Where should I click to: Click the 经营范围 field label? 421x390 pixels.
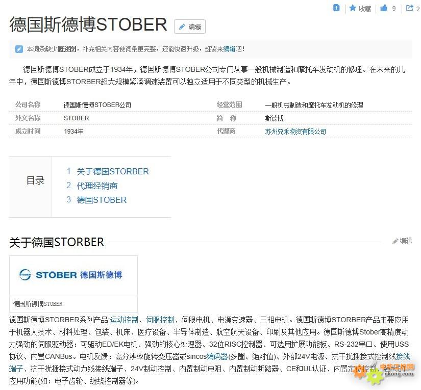click(x=229, y=105)
